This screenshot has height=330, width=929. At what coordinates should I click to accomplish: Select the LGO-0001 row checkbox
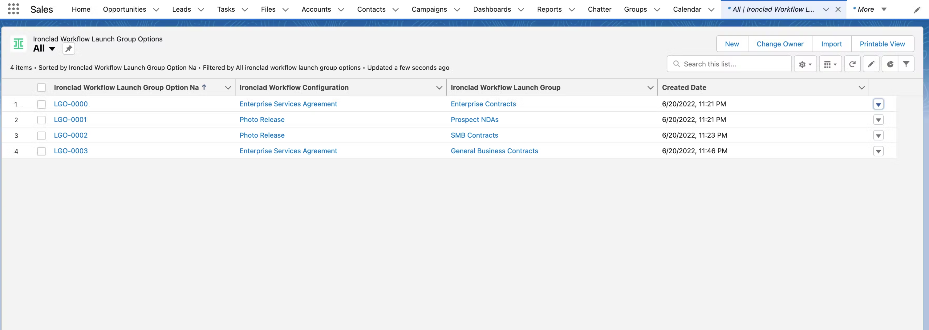click(42, 120)
